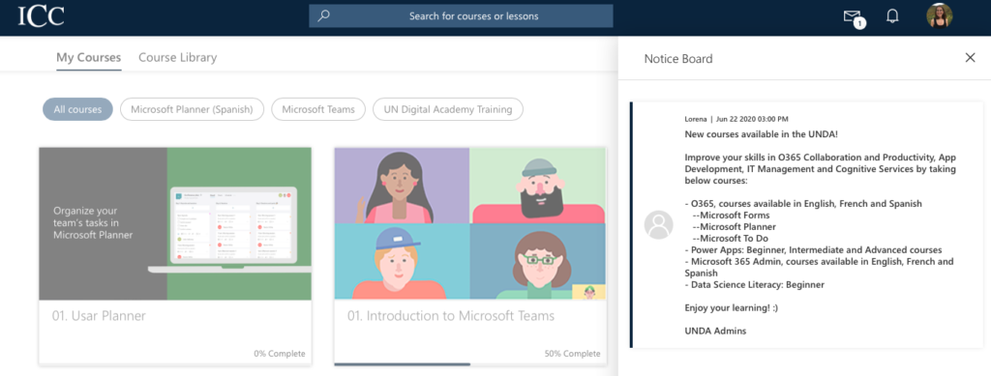Switch to the Course Library tab
991x376 pixels.
pos(178,57)
